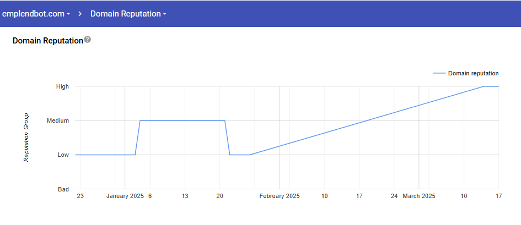The image size is (521, 225).
Task: Select the 'February 2025' x-axis label
Action: coord(280,196)
